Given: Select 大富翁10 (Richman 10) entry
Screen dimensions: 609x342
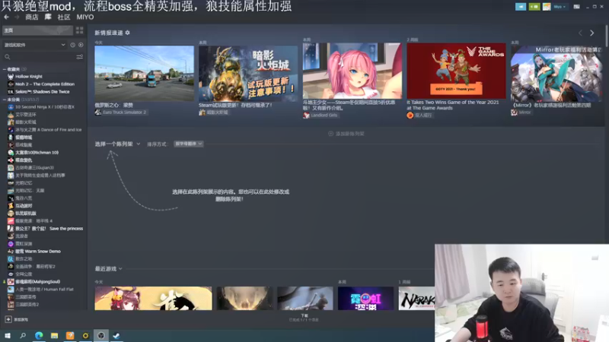Looking at the screenshot, I should click(x=37, y=153).
